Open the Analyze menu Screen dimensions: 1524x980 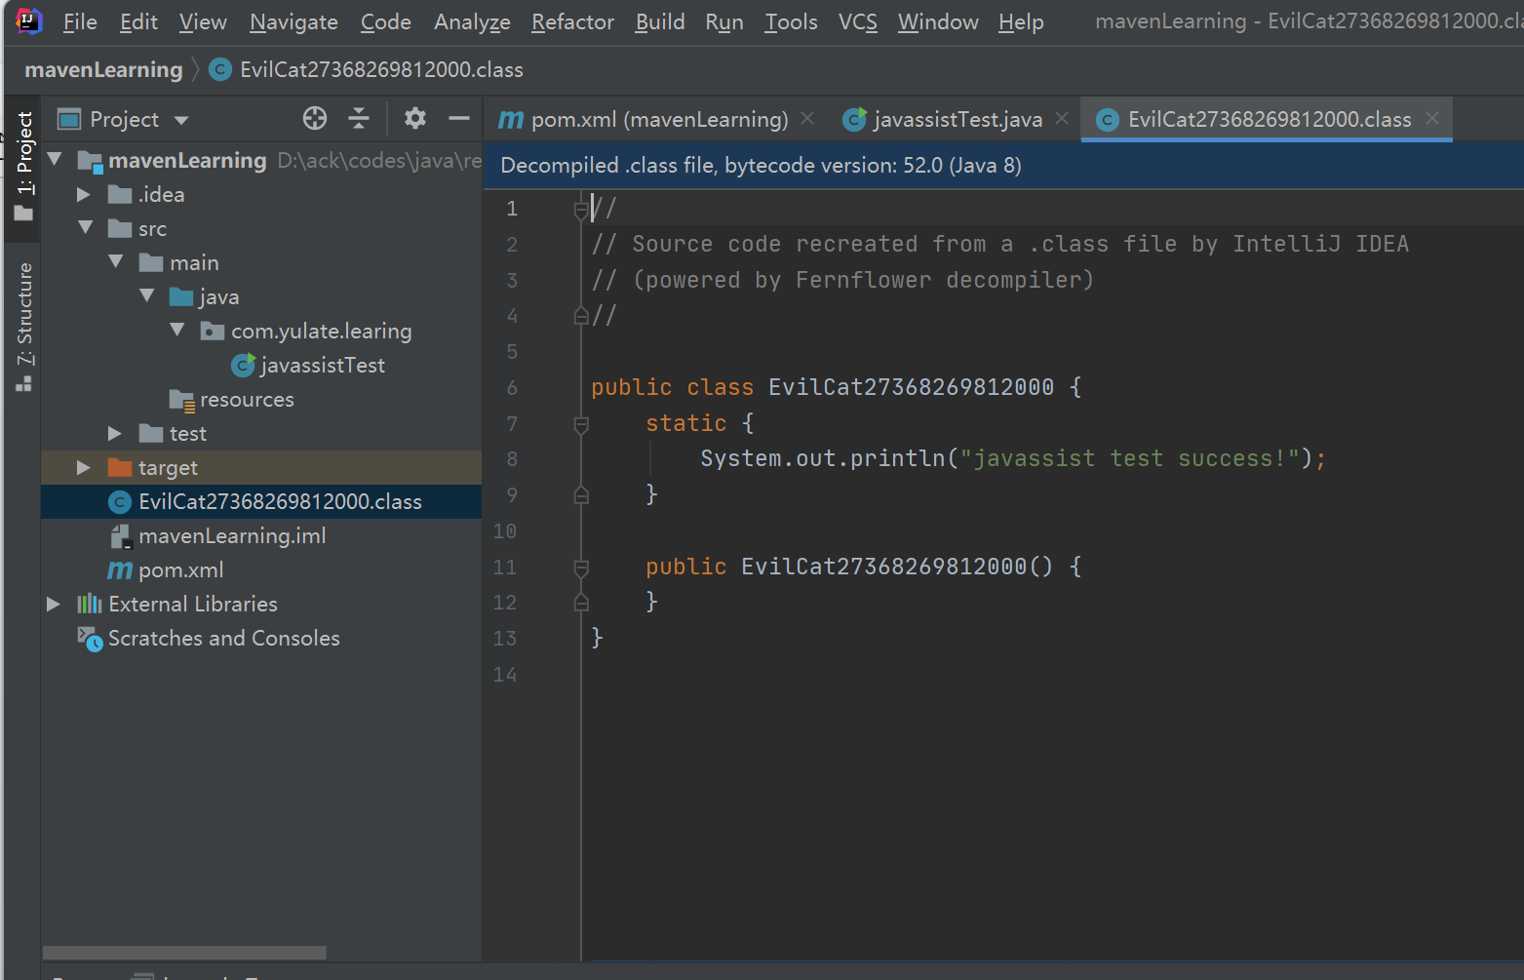pos(472,21)
